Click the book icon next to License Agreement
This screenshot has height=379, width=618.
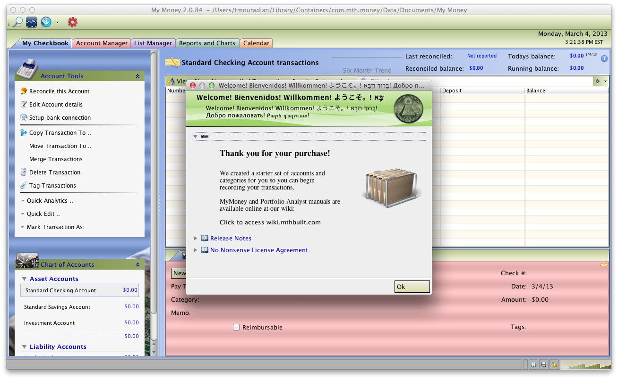(205, 250)
